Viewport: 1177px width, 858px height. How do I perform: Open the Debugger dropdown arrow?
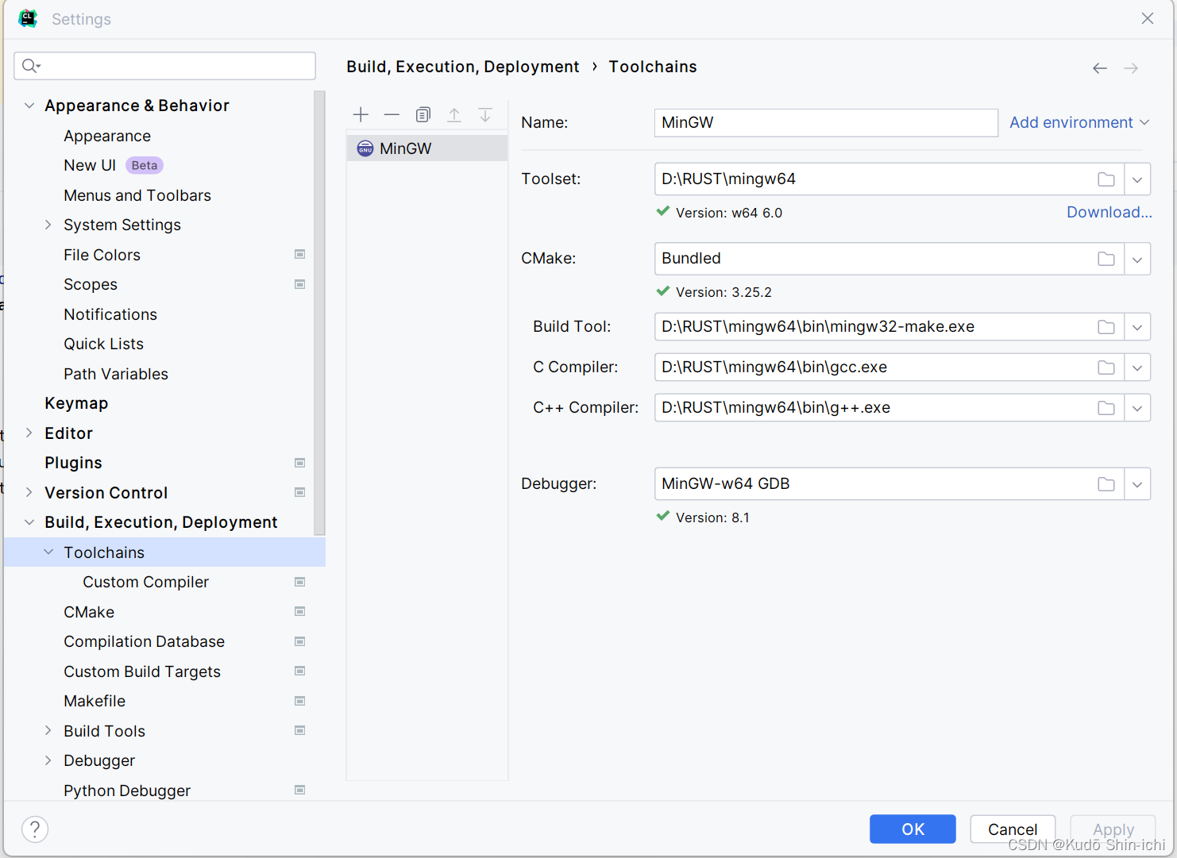click(1137, 484)
